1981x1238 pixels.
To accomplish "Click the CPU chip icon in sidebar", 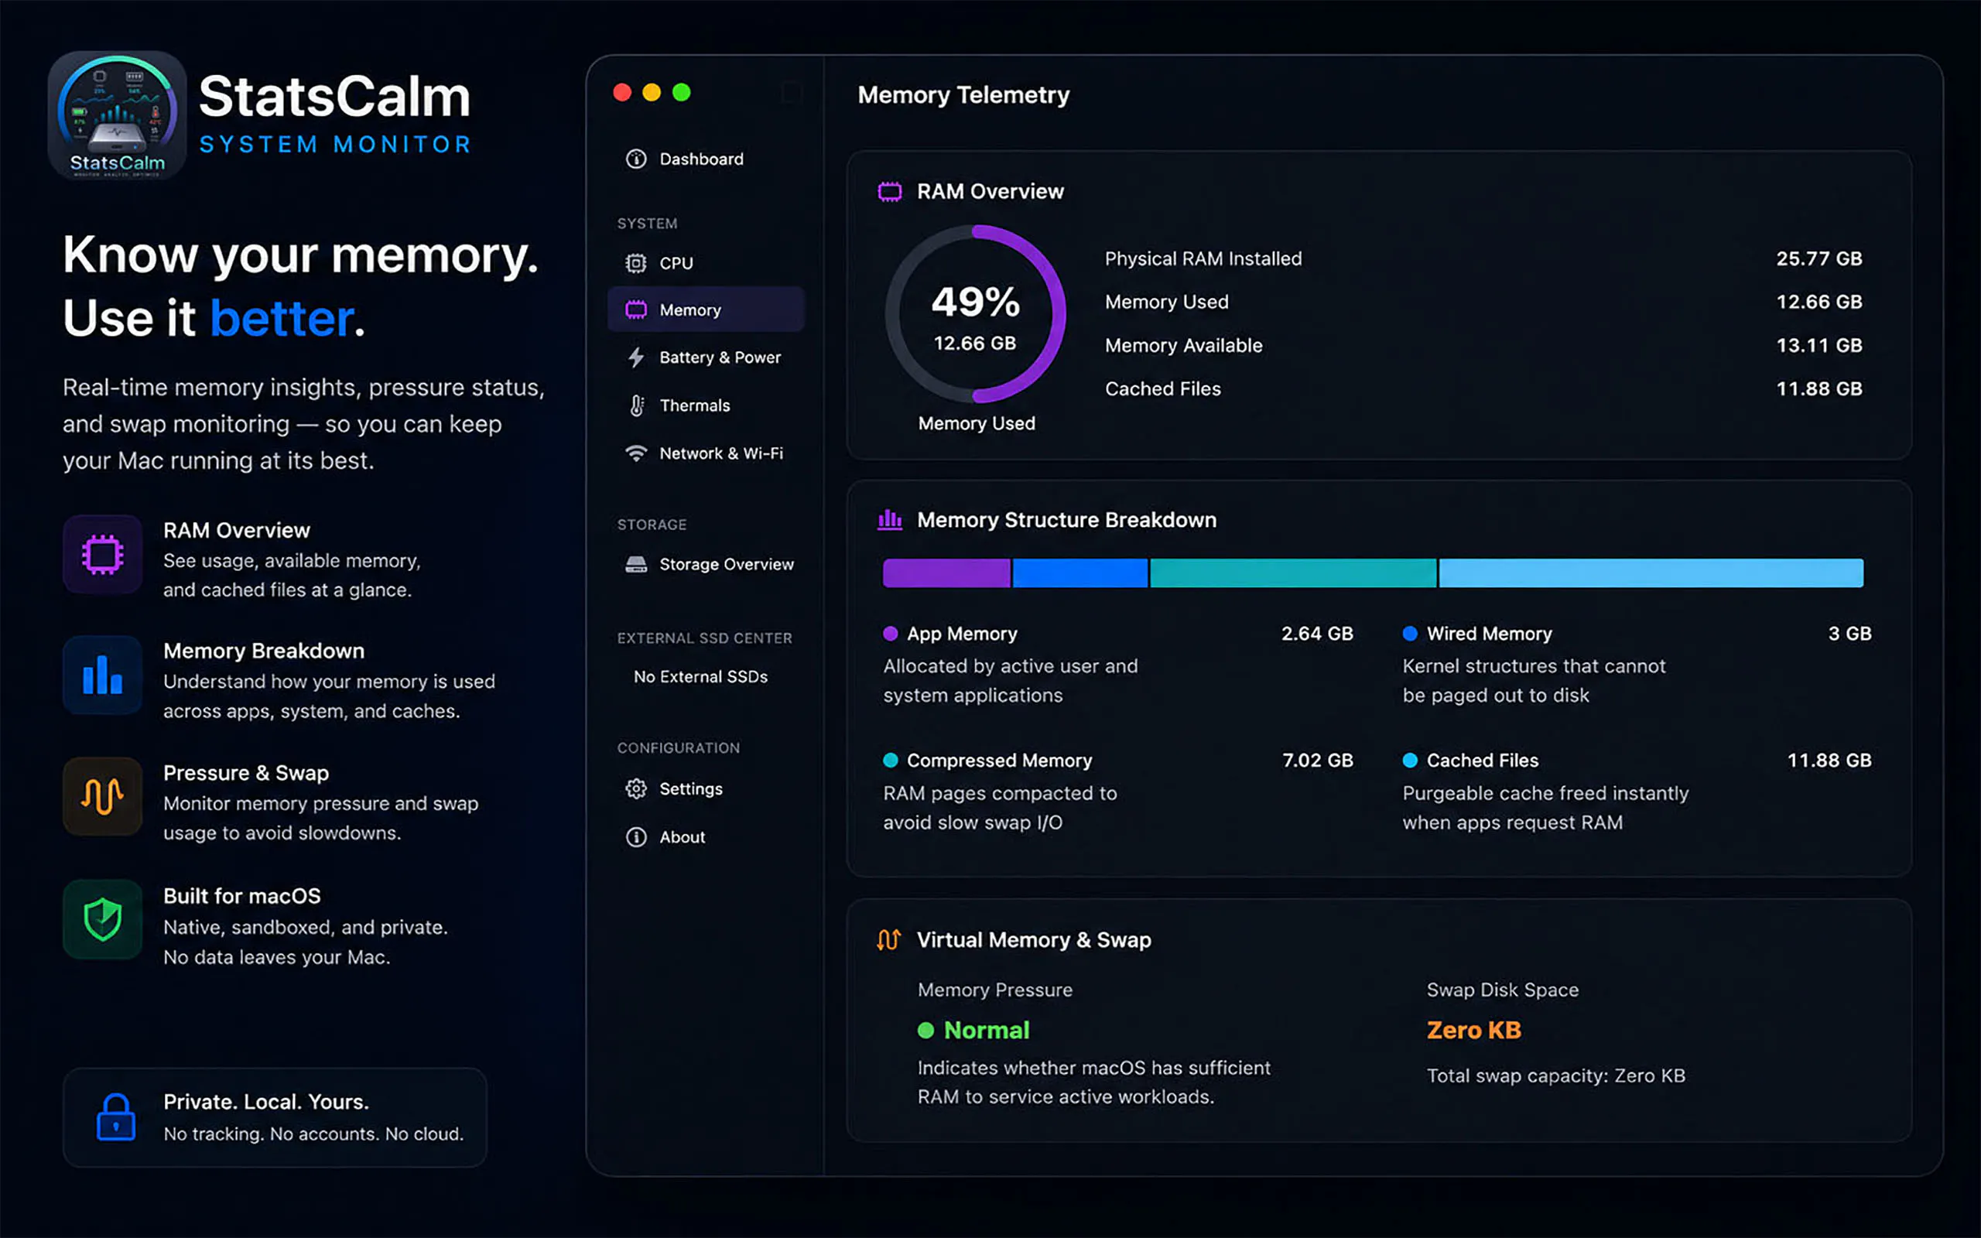I will [x=636, y=263].
